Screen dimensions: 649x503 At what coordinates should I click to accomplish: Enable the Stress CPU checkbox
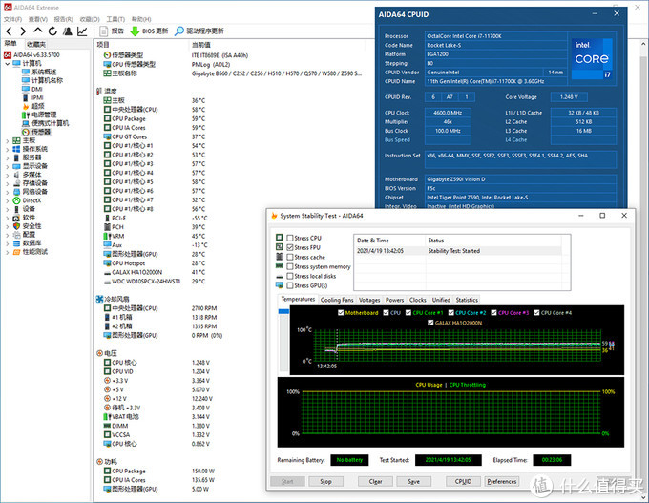tap(290, 238)
